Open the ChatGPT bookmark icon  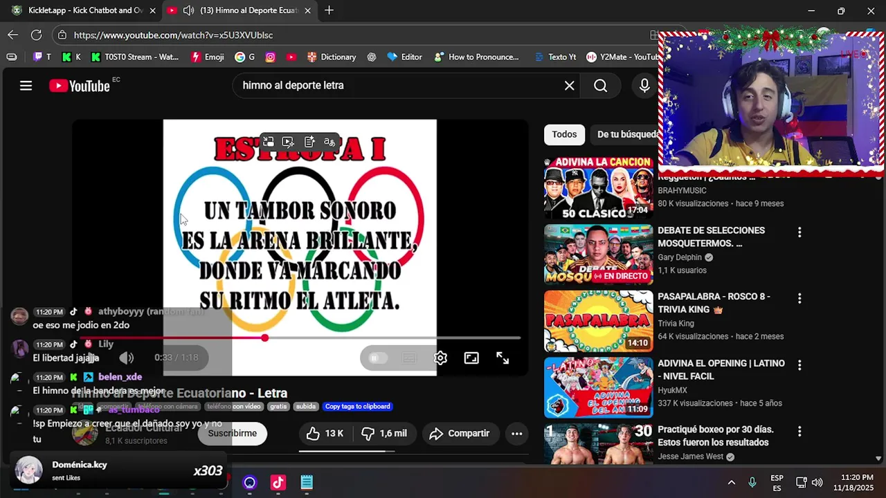pos(372,57)
